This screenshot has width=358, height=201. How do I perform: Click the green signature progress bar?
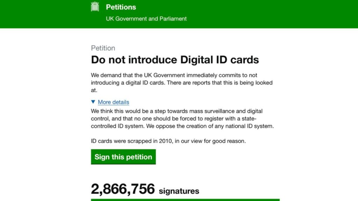185,200
